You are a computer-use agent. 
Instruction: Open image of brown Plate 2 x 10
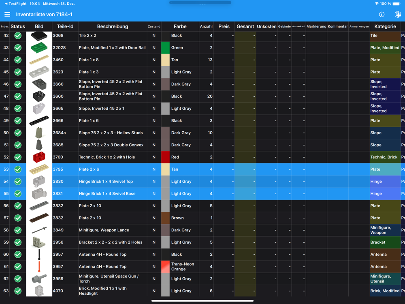tap(39, 218)
